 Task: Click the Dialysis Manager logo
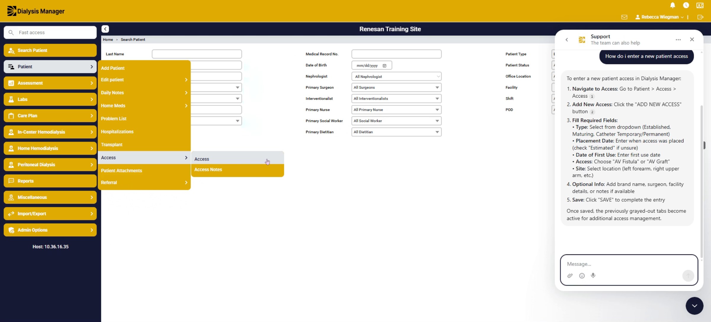pyautogui.click(x=36, y=11)
